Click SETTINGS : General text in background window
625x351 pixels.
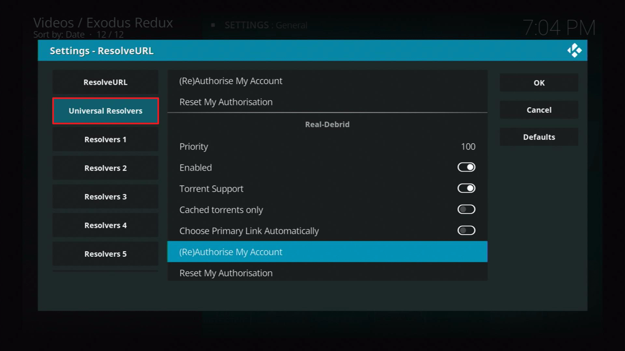point(266,25)
